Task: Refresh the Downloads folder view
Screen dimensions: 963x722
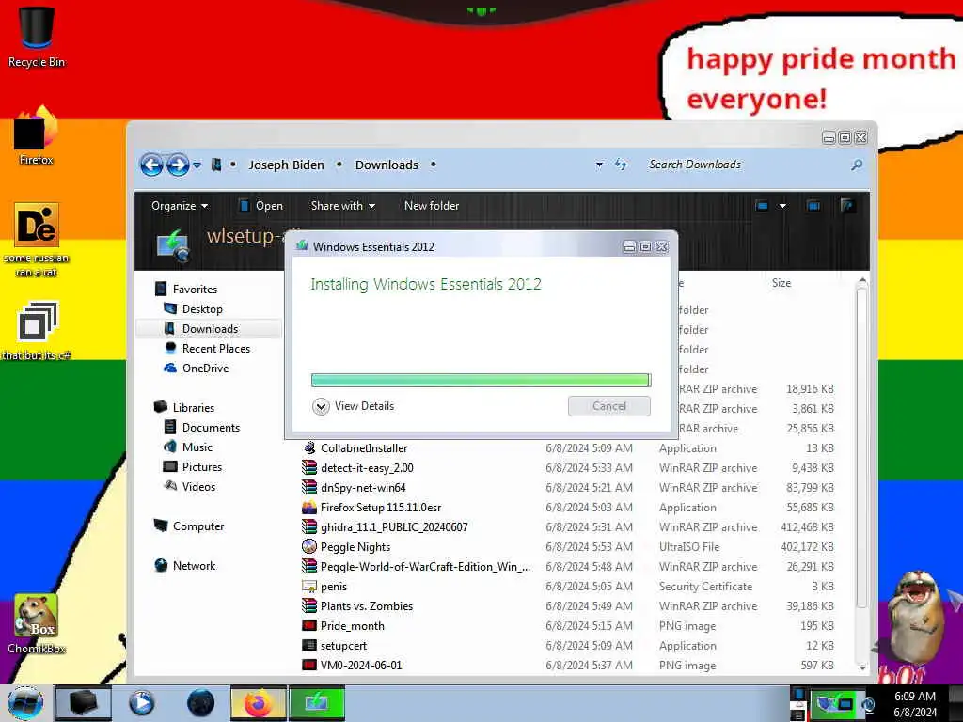Action: click(x=621, y=165)
